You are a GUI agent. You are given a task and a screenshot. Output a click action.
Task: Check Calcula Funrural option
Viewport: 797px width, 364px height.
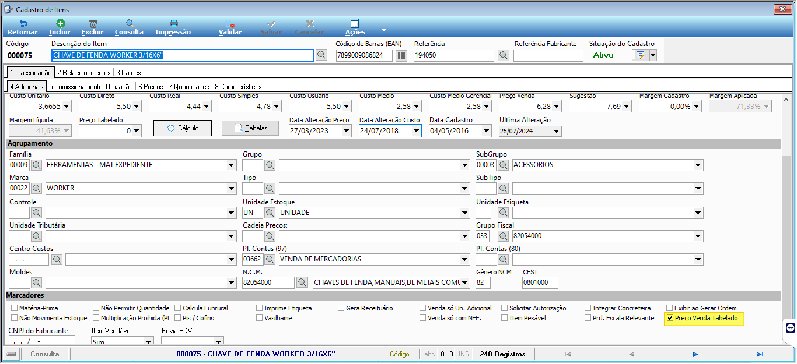click(x=178, y=308)
